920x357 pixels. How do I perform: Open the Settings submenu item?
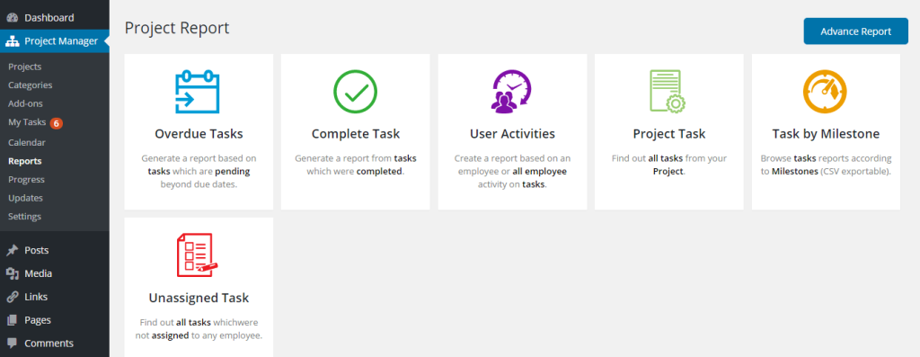[x=24, y=216]
